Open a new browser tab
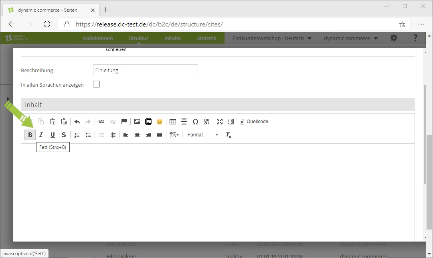The width and height of the screenshot is (433, 258). click(x=105, y=10)
